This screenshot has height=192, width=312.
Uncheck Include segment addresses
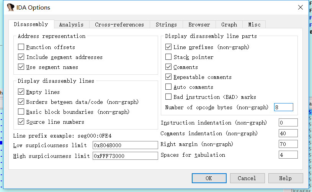(21, 57)
